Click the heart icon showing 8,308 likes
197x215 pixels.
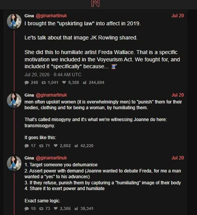coord(64,82)
